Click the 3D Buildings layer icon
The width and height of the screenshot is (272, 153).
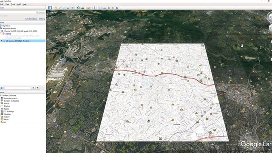[2, 111]
